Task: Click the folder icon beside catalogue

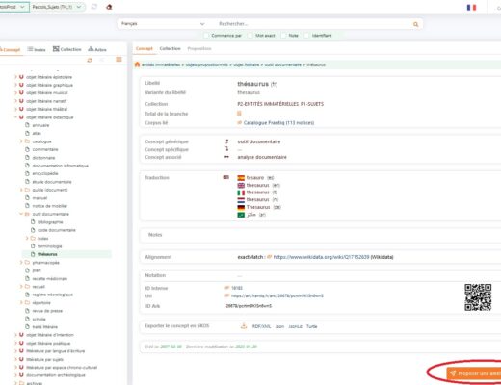Action: [27, 141]
